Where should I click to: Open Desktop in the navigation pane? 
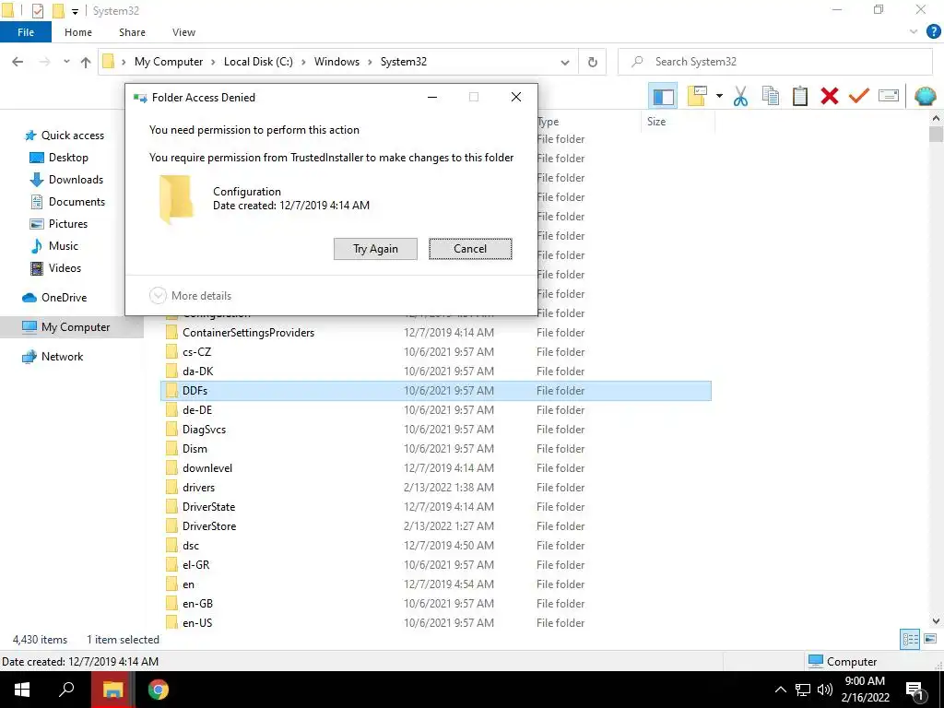coord(59,158)
